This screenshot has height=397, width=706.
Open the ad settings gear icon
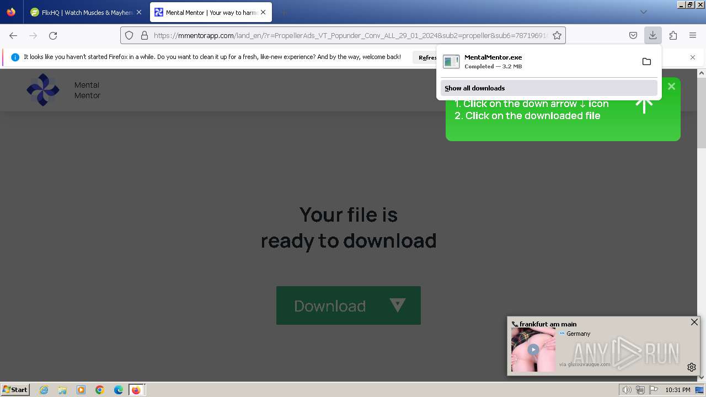point(692,367)
